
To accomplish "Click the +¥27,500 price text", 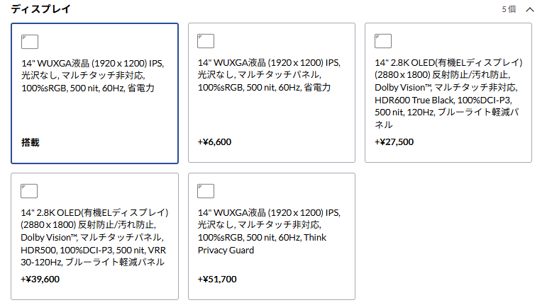I will (394, 142).
